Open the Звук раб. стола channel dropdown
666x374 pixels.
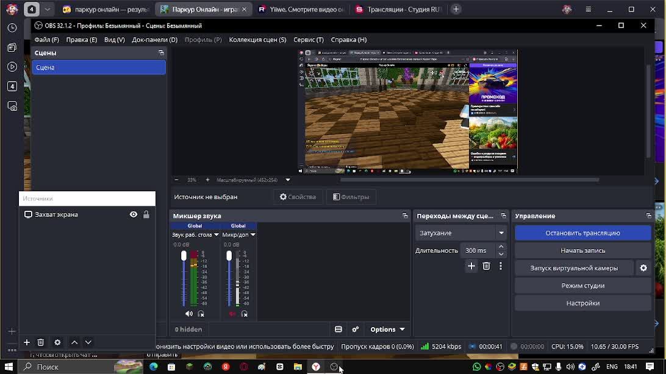coord(216,235)
